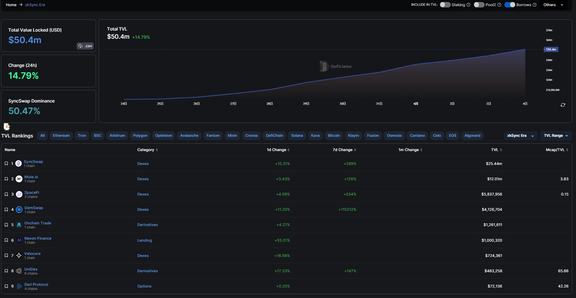Image resolution: width=576 pixels, height=298 pixels.
Task: Sort table by TVL column
Action: (x=497, y=150)
